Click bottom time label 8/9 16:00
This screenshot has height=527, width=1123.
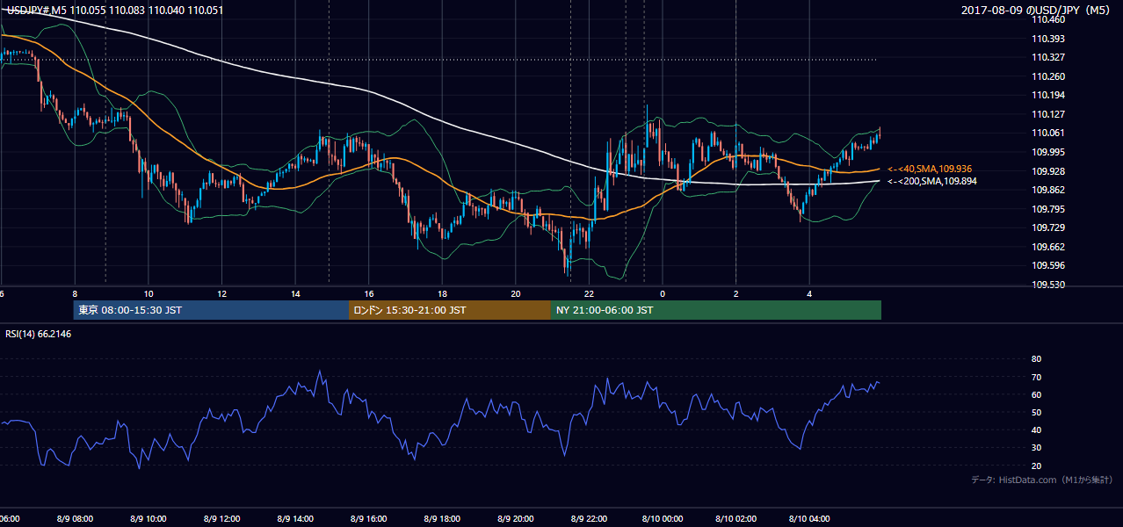(369, 519)
